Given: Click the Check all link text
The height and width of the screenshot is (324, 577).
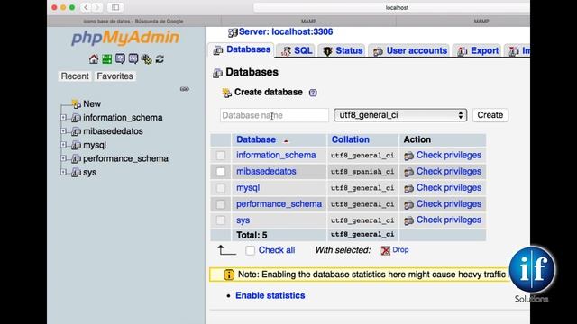Looking at the screenshot, I should tap(277, 250).
